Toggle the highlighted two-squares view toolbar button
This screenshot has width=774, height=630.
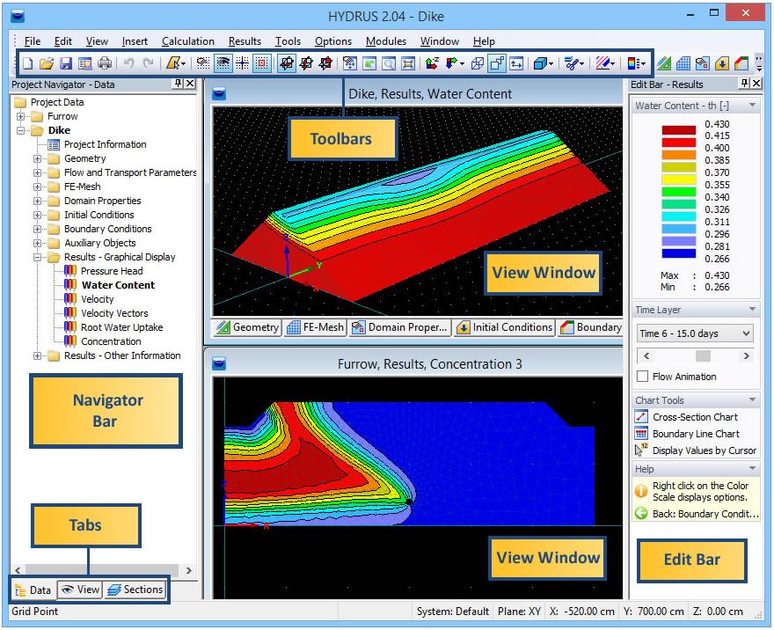pyautogui.click(x=497, y=63)
